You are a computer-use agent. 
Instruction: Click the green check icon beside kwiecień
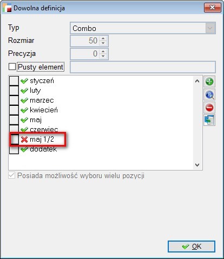24,110
